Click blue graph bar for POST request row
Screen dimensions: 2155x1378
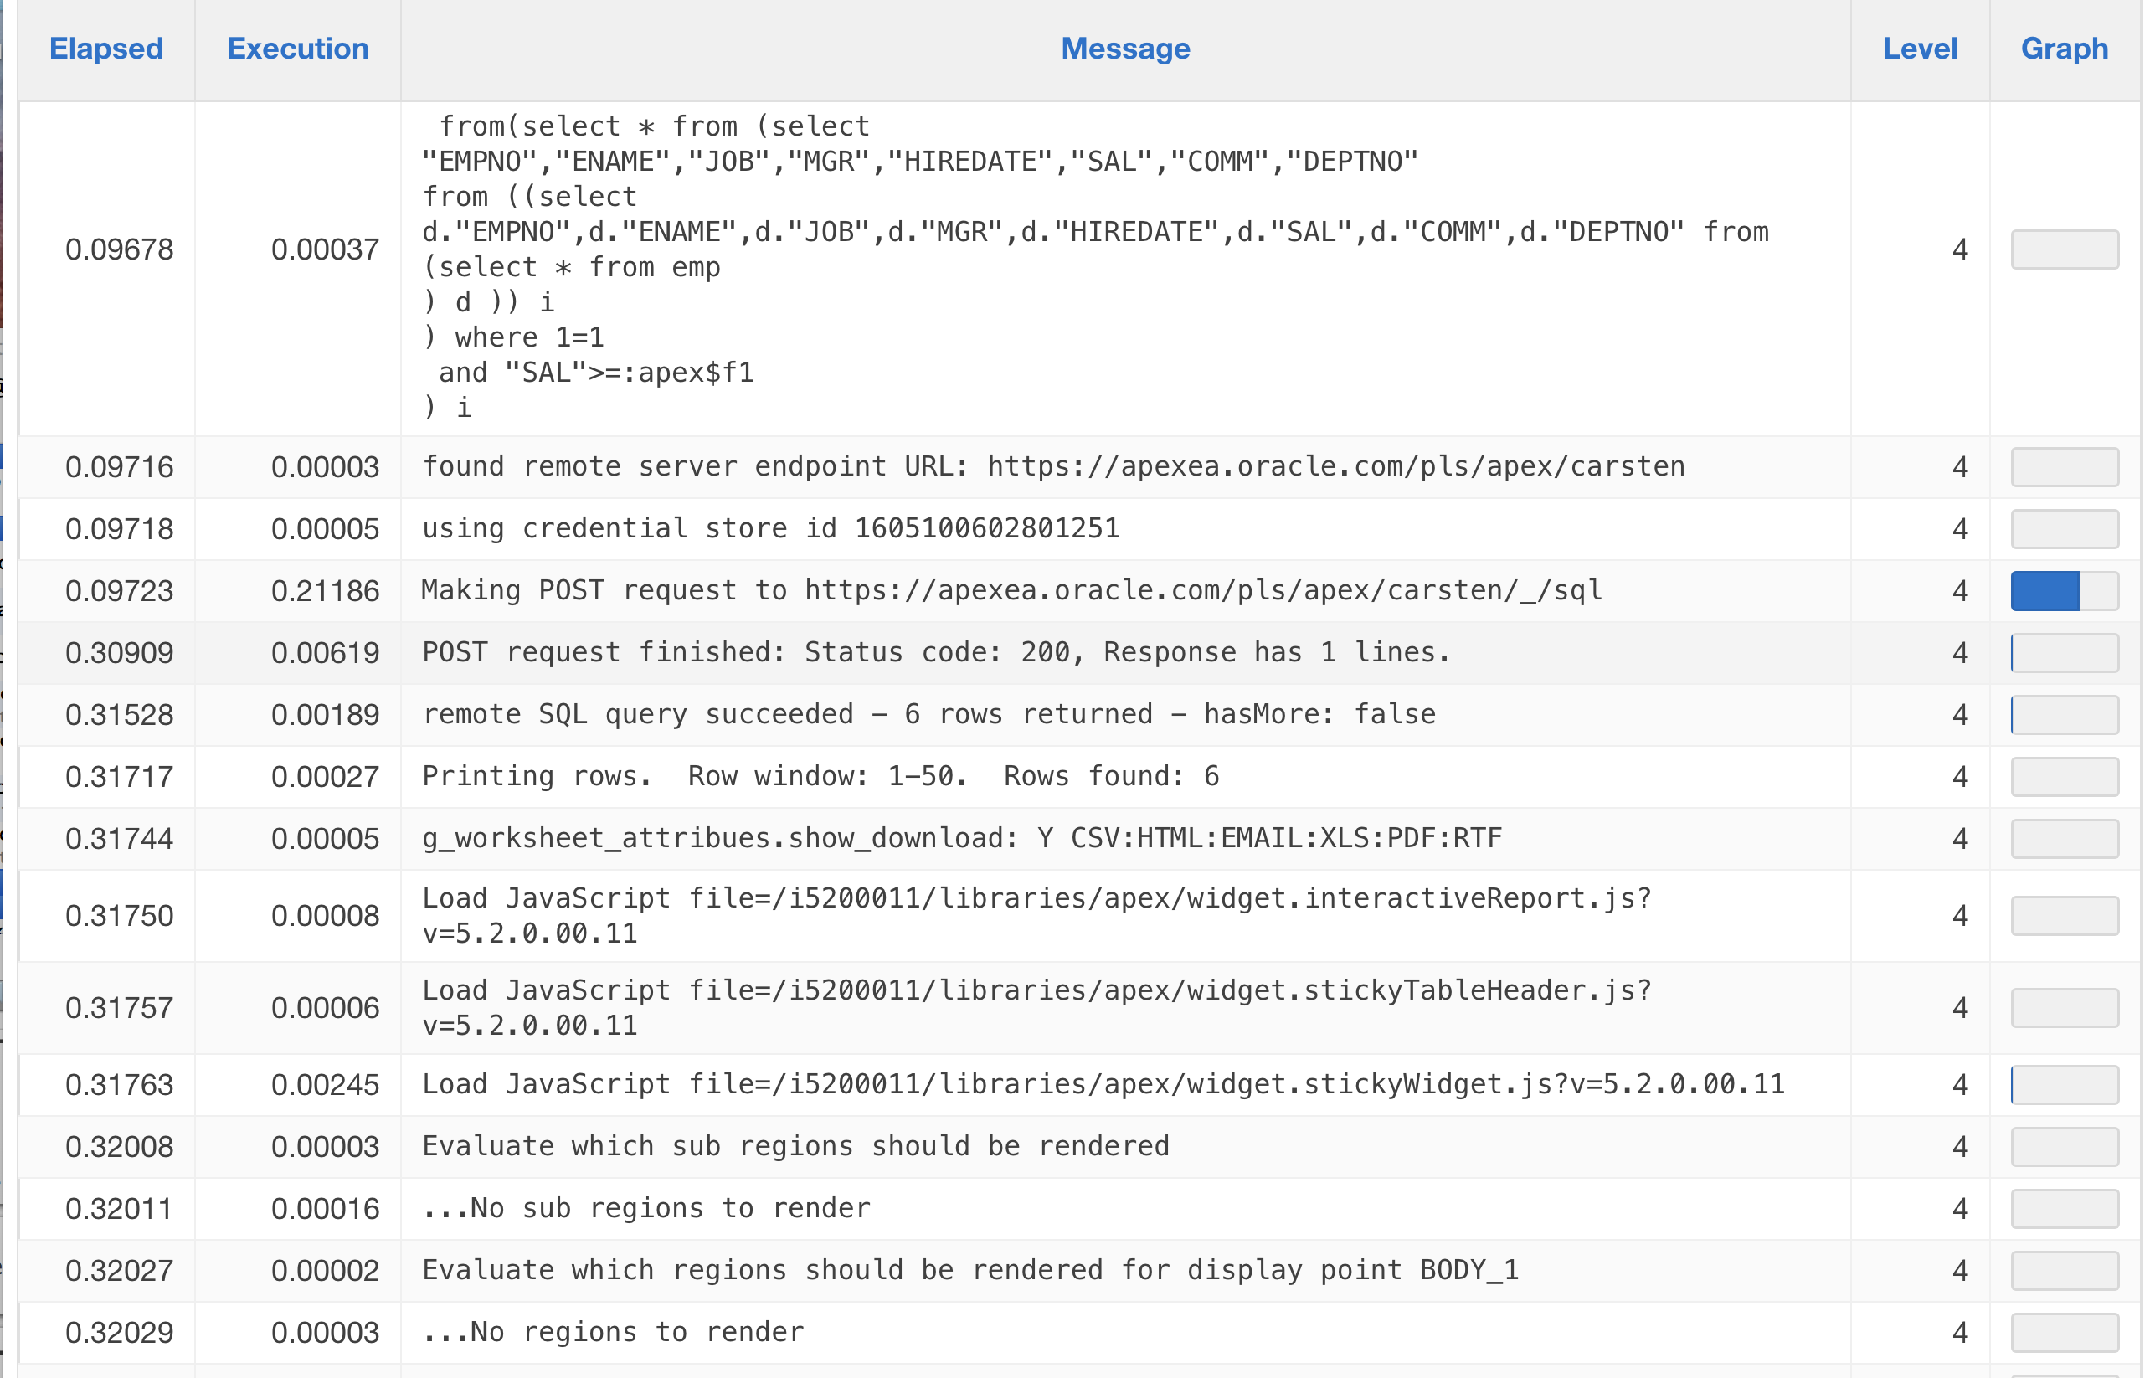[x=2045, y=591]
